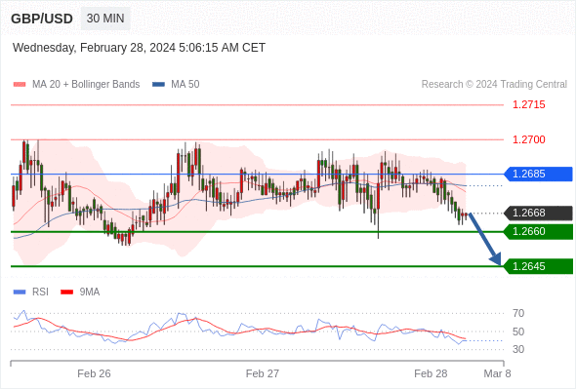This screenshot has height=390, width=576.
Task: Click the 1.2715 resistance level label
Action: coord(529,105)
